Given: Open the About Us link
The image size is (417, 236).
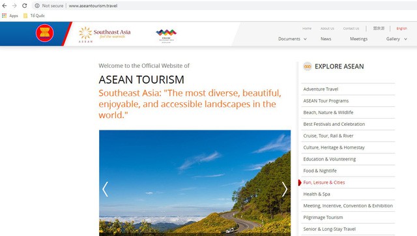Looking at the screenshot, I should pos(327,29).
